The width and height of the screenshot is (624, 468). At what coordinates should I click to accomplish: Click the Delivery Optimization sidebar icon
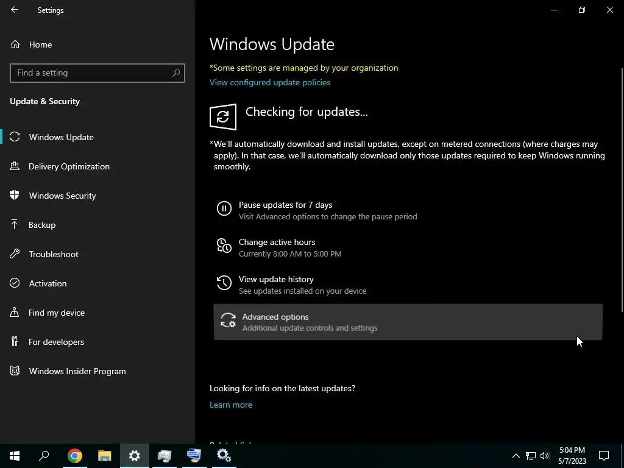[x=15, y=166]
